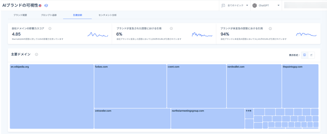Open the センチメント分析 tab
Screen dimensions: 327x134
(108, 15)
